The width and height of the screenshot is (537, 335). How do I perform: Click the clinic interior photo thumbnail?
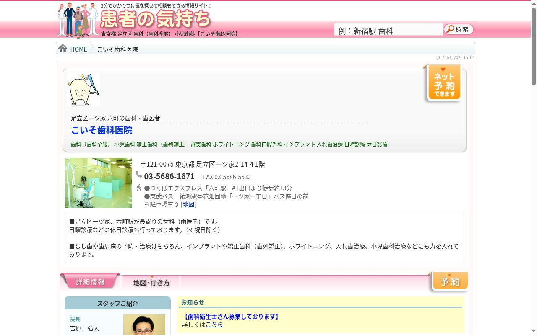(x=98, y=183)
